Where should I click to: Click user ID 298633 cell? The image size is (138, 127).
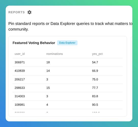20,88
